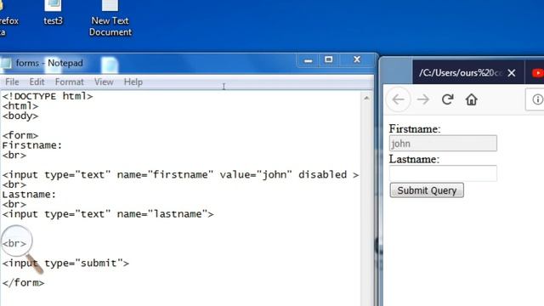Open the browser home page
The width and height of the screenshot is (544, 306).
(472, 99)
